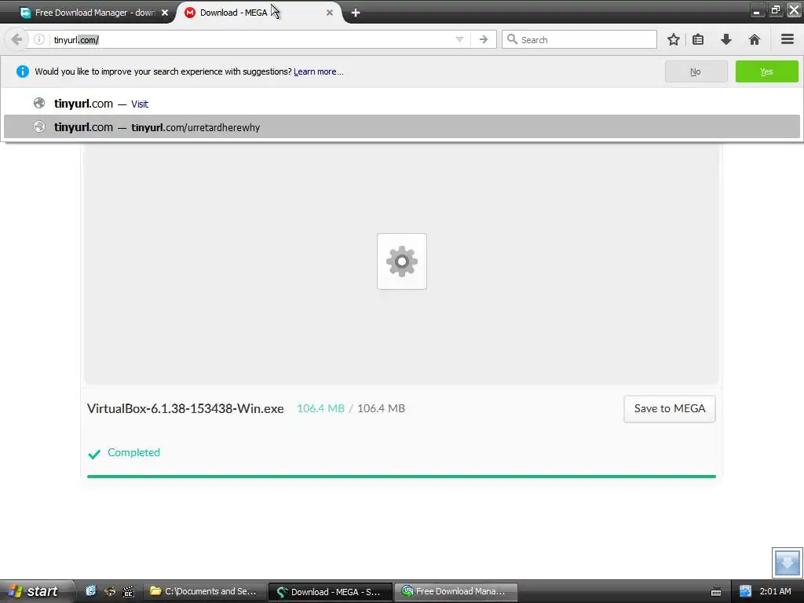The image size is (804, 603).
Task: Open the Learn more link
Action: [319, 71]
